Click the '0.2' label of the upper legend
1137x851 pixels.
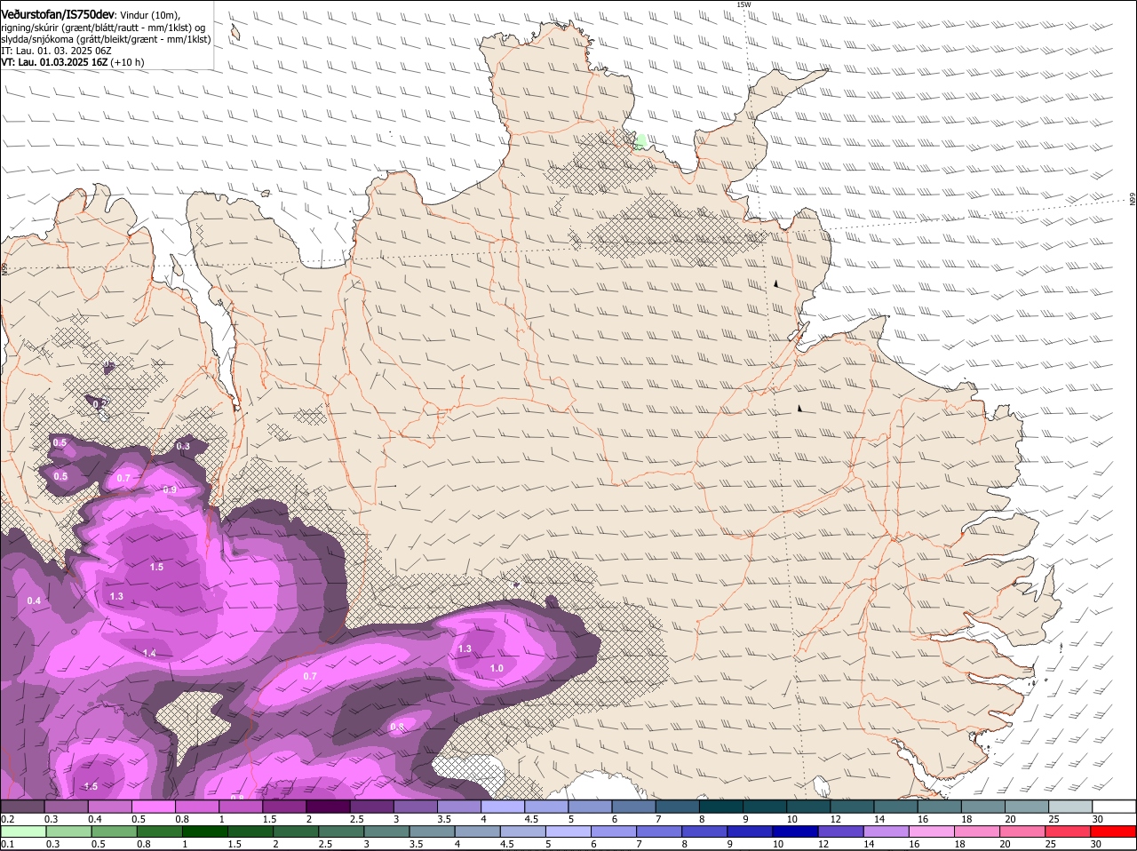(x=7, y=819)
